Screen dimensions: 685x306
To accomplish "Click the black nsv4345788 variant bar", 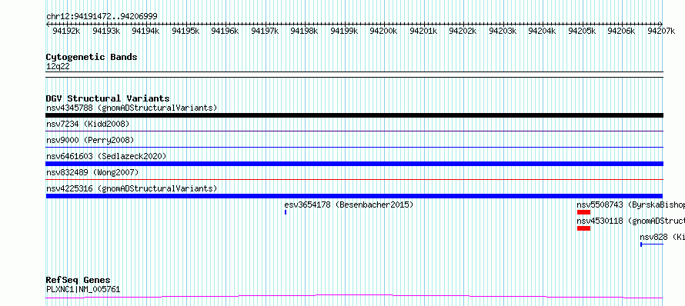I will click(x=355, y=115).
